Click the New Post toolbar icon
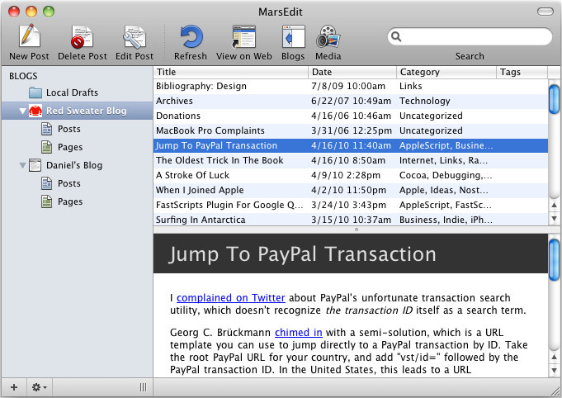 (x=29, y=37)
